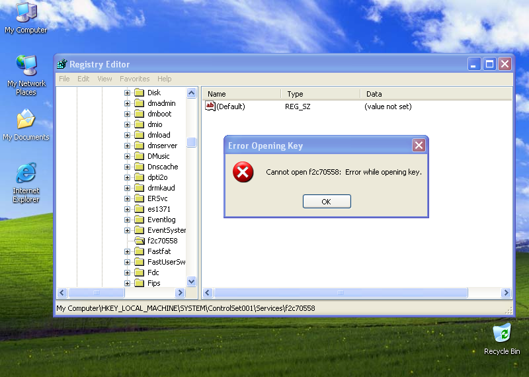Screen dimensions: 529x377
Task: Expand the EventSystem key
Action: [127, 230]
